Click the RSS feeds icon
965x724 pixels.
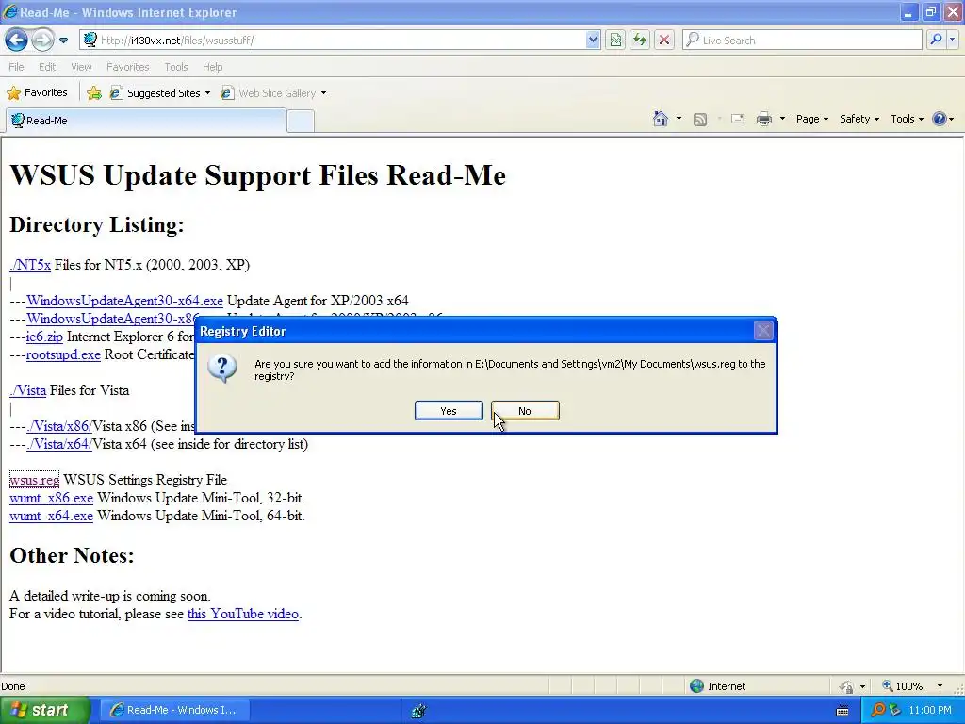[700, 120]
